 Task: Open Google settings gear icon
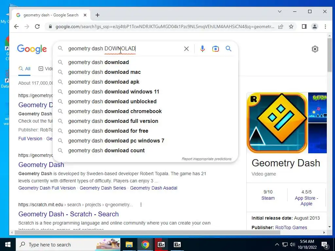[315, 49]
